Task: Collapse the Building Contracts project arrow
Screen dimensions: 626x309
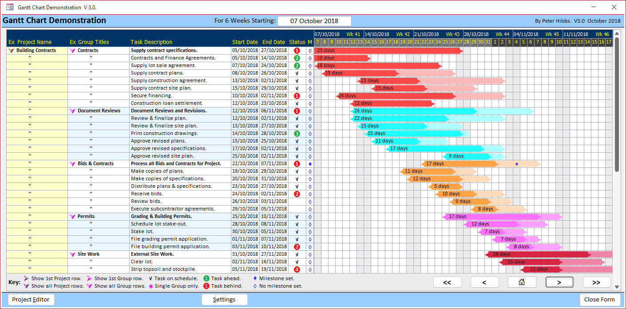Action: click(x=11, y=51)
